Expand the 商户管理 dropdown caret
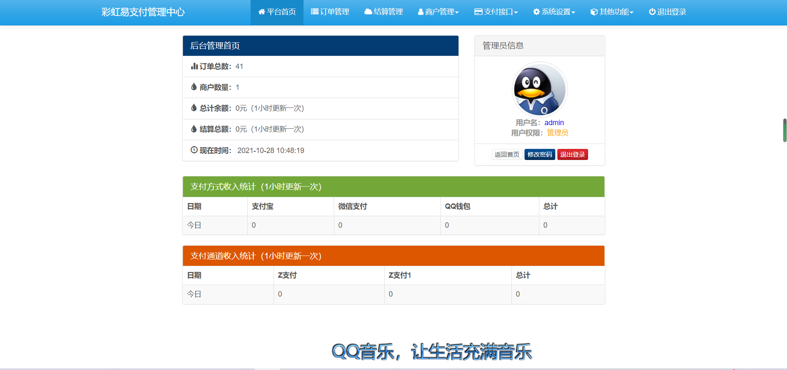787x370 pixels. [457, 13]
